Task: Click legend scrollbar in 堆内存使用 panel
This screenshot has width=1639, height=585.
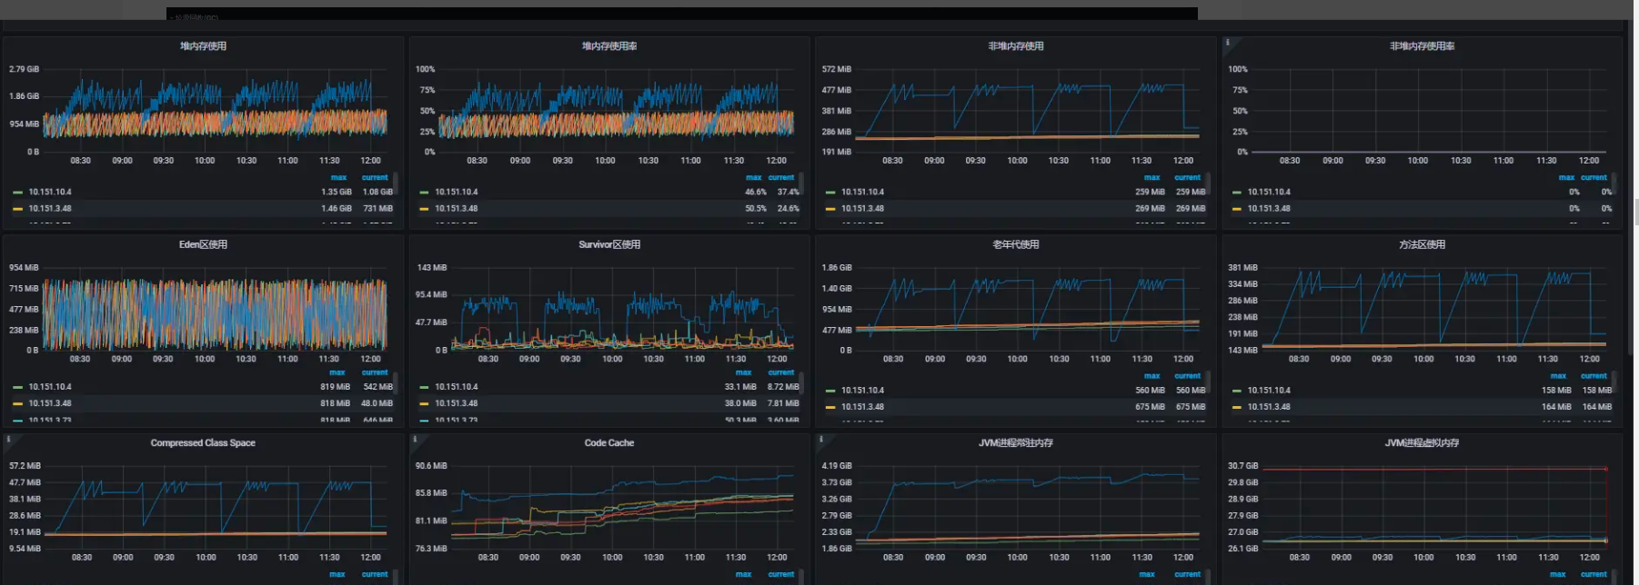Action: coord(396,184)
